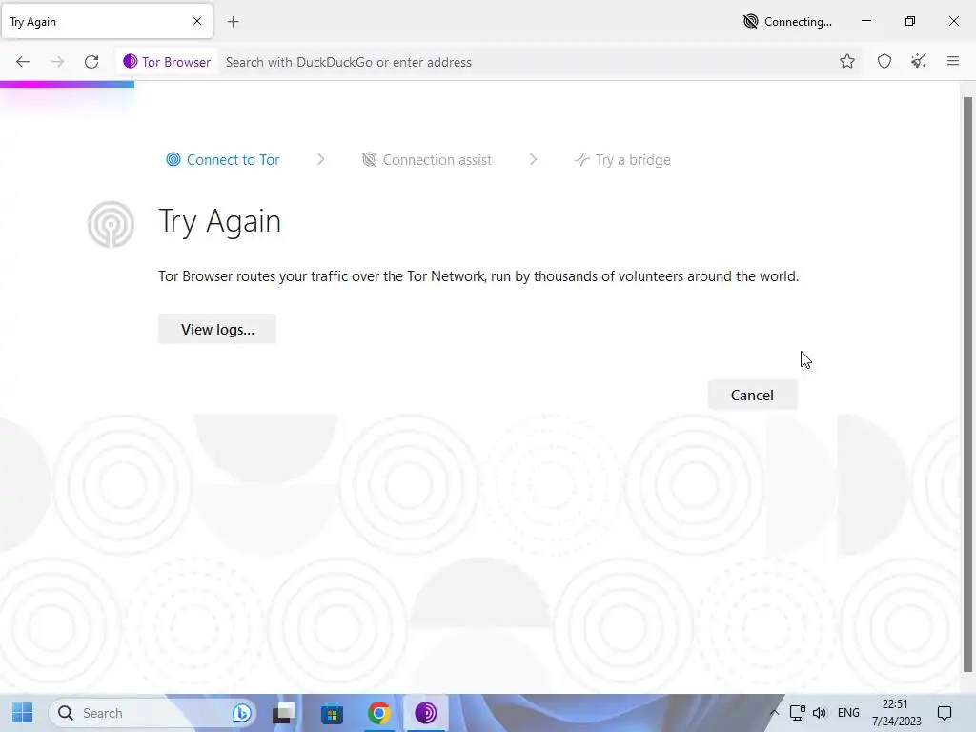The image size is (976, 732).
Task: Go back using the back arrow
Action: point(23,62)
